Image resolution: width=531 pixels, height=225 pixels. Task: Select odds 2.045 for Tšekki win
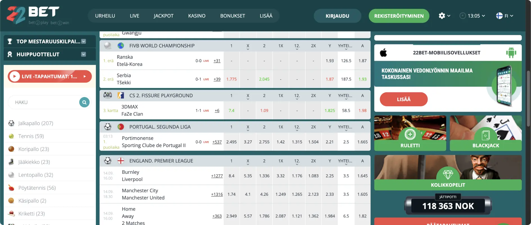tap(264, 79)
